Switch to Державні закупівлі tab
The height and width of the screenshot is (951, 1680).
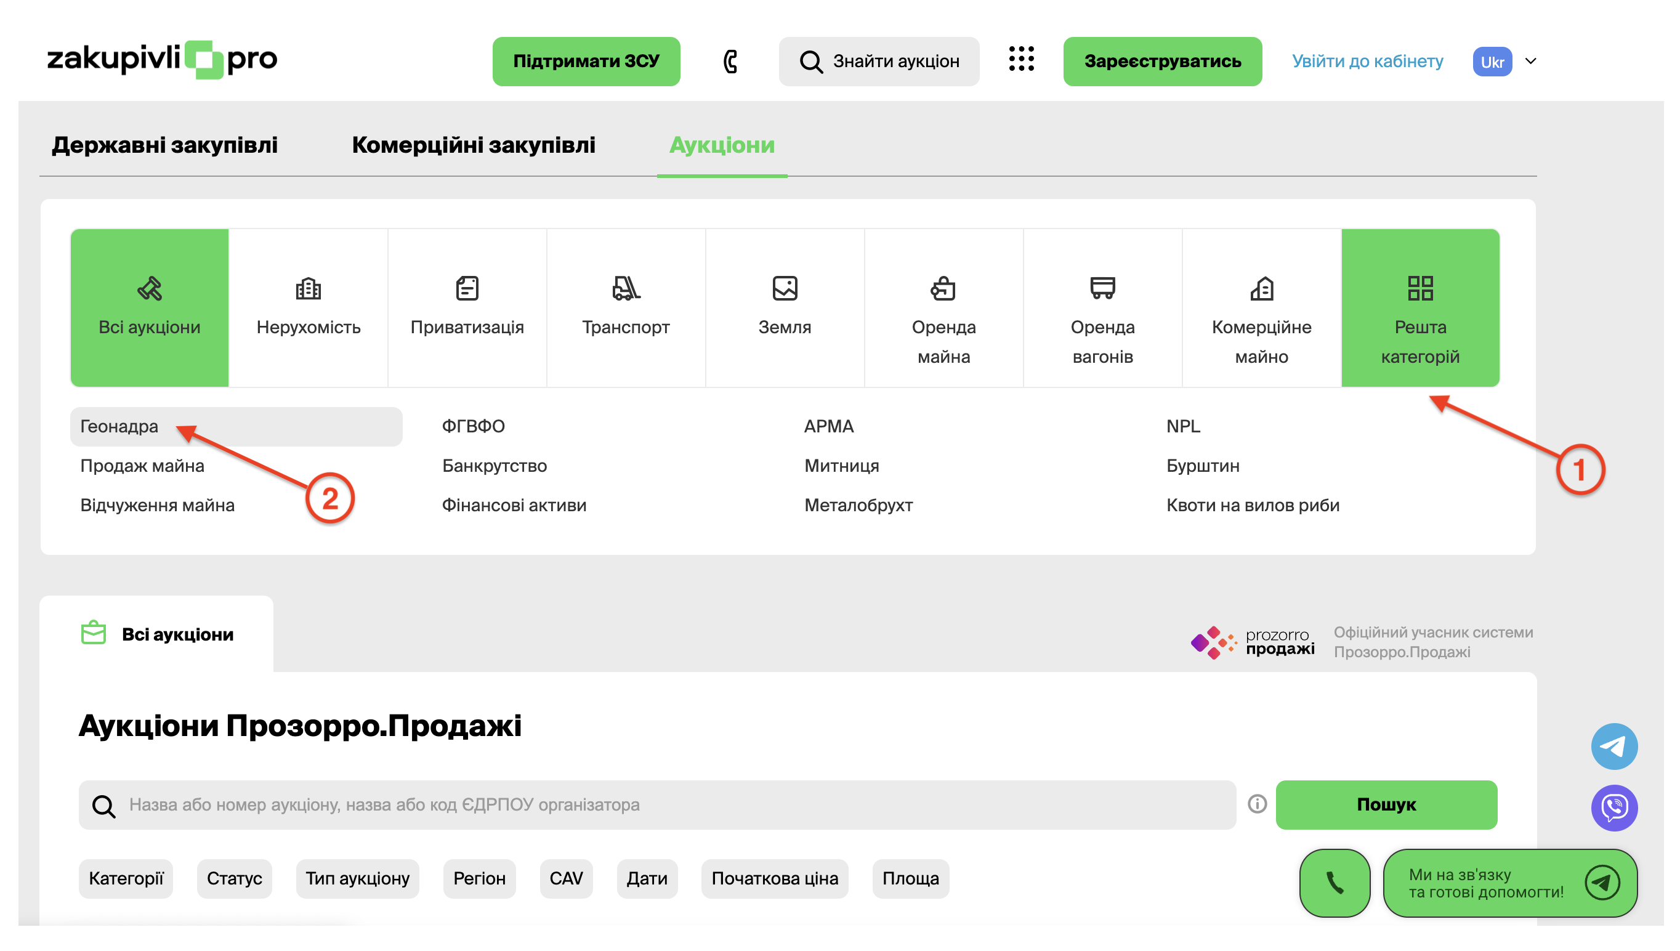pyautogui.click(x=164, y=145)
